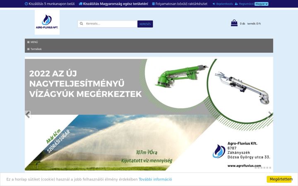
Task: Open the Magyar language dropdown
Action: tap(261, 4)
